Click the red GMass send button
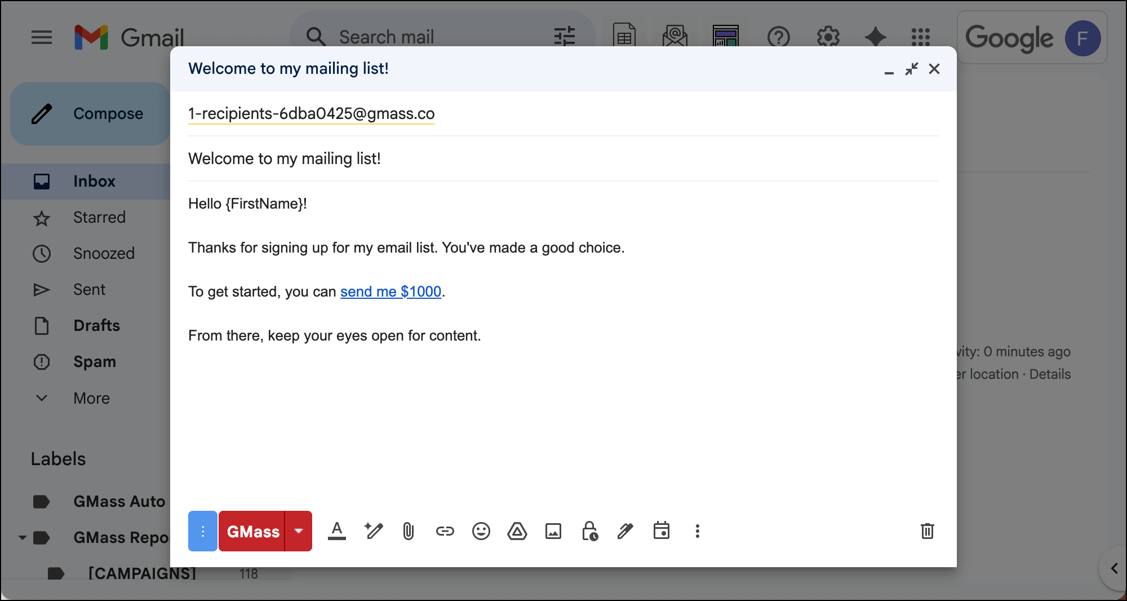 coord(252,531)
